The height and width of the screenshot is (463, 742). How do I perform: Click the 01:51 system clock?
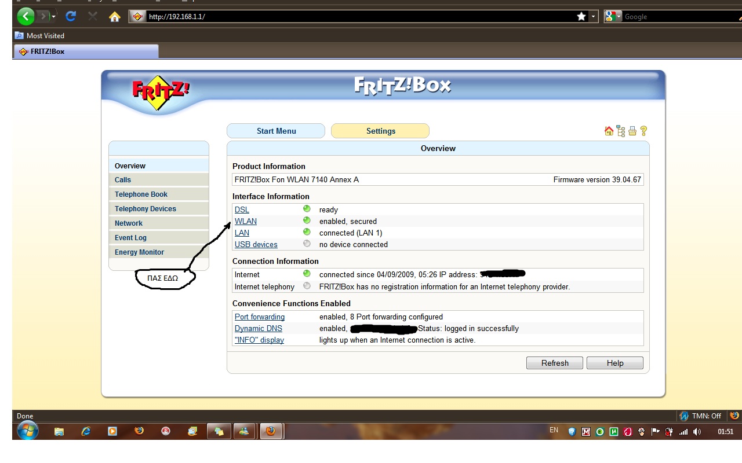(x=725, y=432)
